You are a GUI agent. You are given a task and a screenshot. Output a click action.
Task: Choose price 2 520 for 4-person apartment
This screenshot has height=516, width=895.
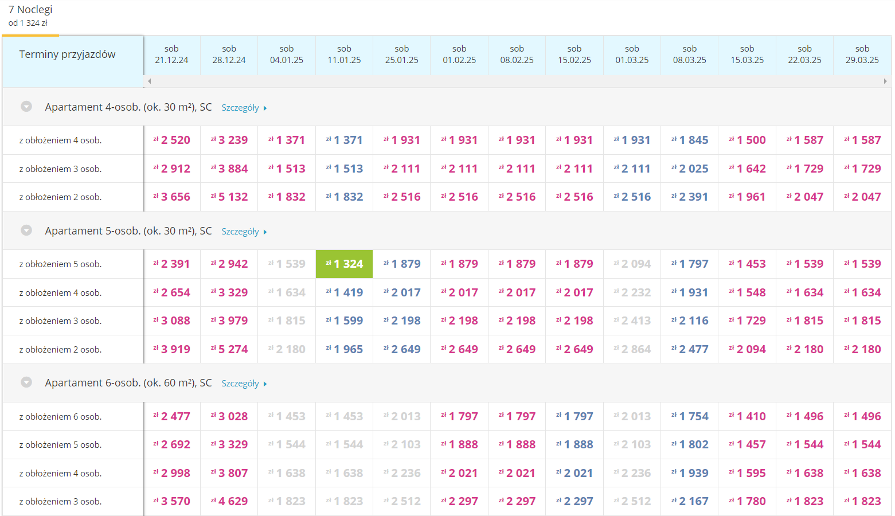pyautogui.click(x=171, y=140)
